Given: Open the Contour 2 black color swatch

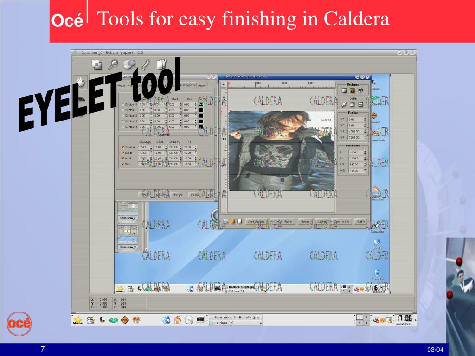Looking at the screenshot, I should click(x=201, y=116).
